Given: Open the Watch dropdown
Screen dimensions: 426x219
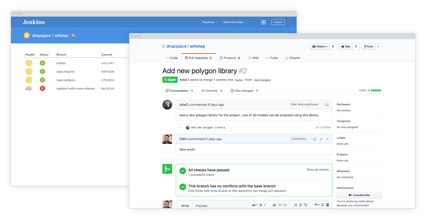Looking at the screenshot, I should tap(319, 46).
